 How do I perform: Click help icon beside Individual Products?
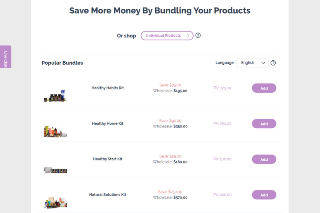click(x=198, y=35)
